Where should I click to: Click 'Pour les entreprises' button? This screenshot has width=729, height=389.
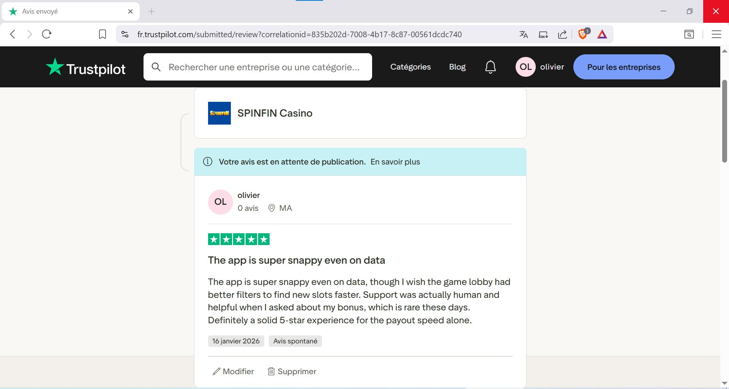pyautogui.click(x=624, y=67)
